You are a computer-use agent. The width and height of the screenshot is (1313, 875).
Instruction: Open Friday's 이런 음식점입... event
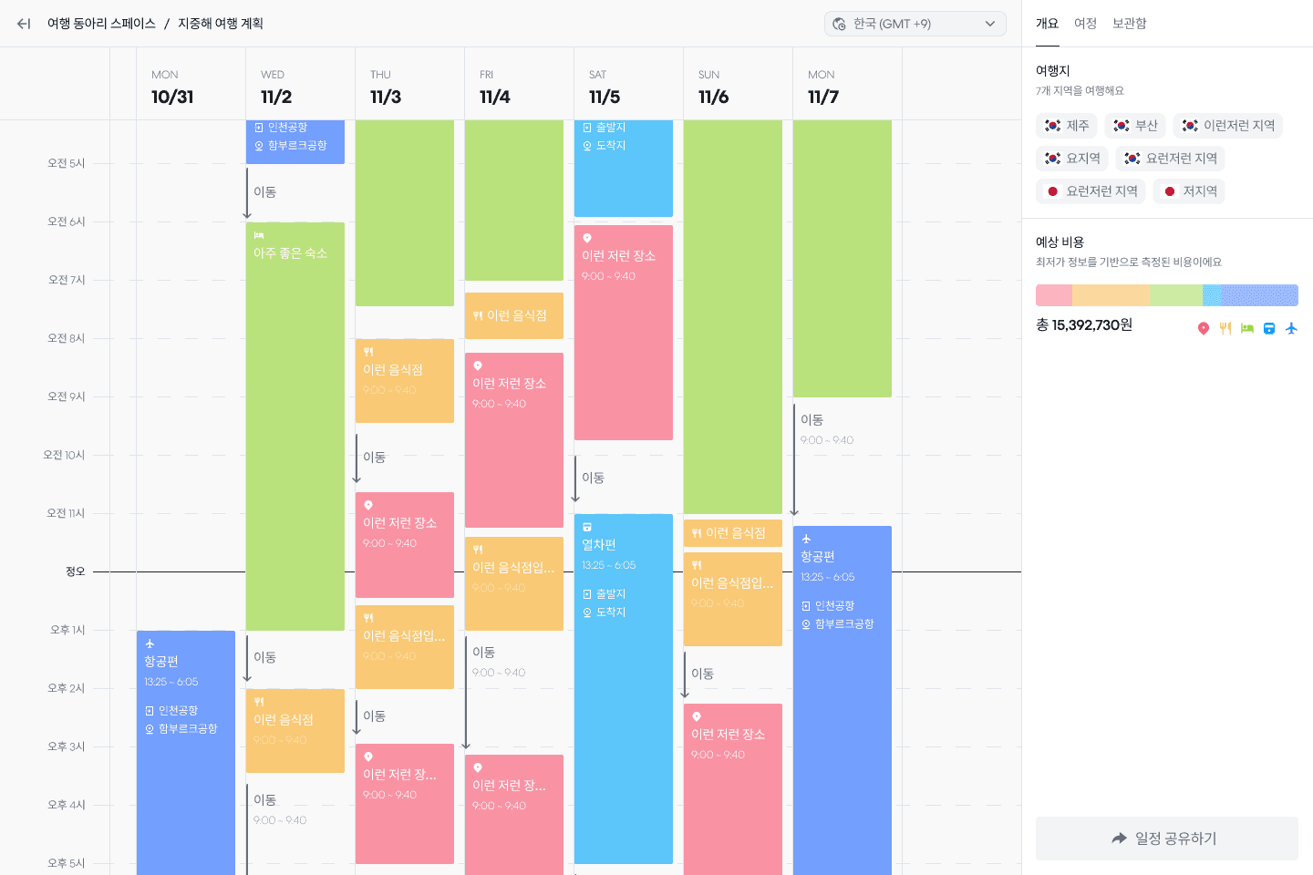click(514, 583)
